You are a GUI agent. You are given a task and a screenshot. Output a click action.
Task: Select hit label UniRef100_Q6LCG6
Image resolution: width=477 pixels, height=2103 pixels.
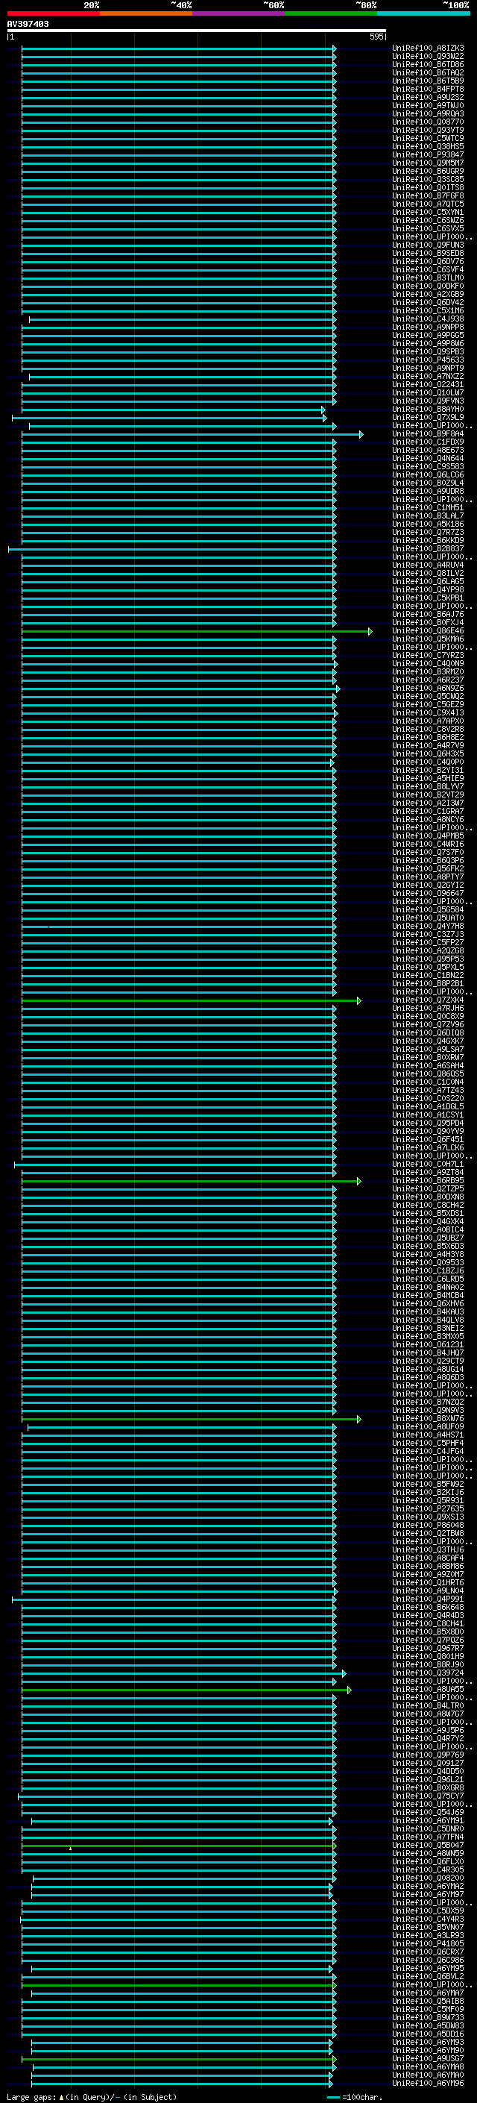point(428,475)
